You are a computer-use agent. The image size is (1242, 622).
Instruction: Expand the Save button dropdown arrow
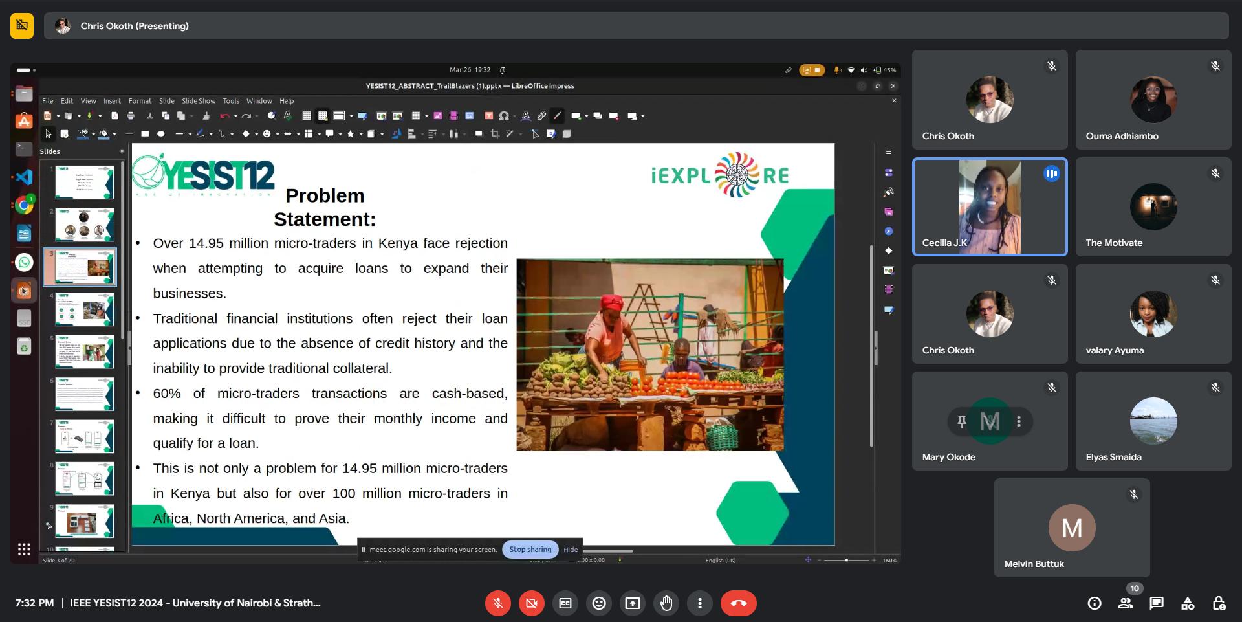100,116
